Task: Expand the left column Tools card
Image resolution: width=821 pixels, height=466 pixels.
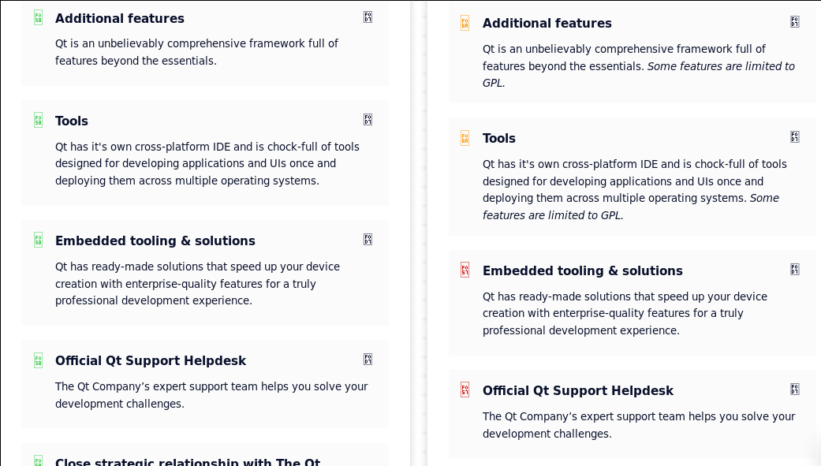Action: click(x=368, y=120)
